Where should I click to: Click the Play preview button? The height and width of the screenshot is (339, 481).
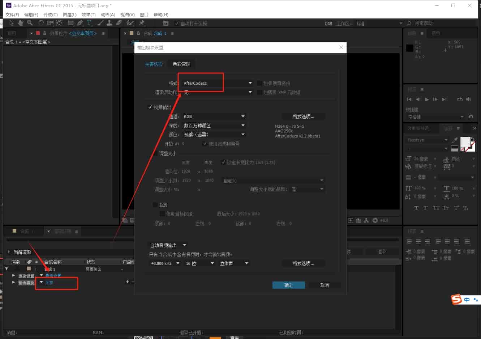coord(427,99)
